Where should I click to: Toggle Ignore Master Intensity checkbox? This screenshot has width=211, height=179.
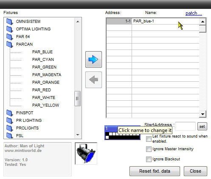[149, 149]
